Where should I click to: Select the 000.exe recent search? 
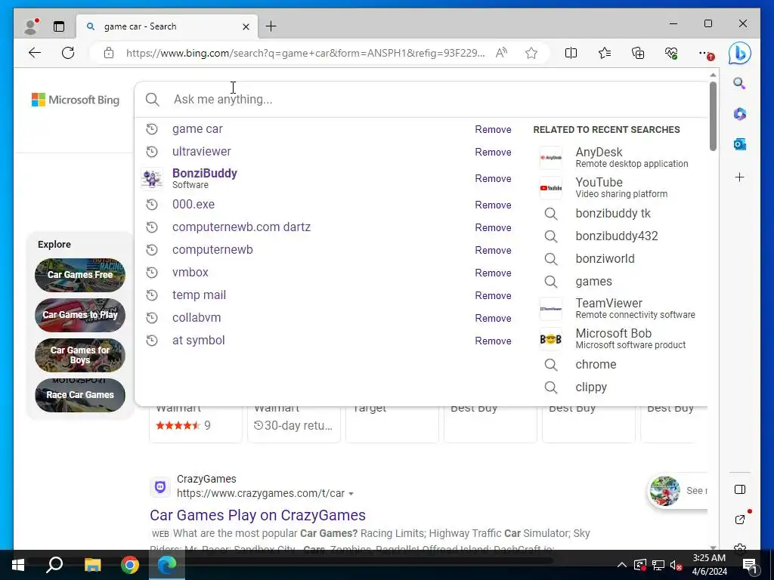click(x=193, y=204)
